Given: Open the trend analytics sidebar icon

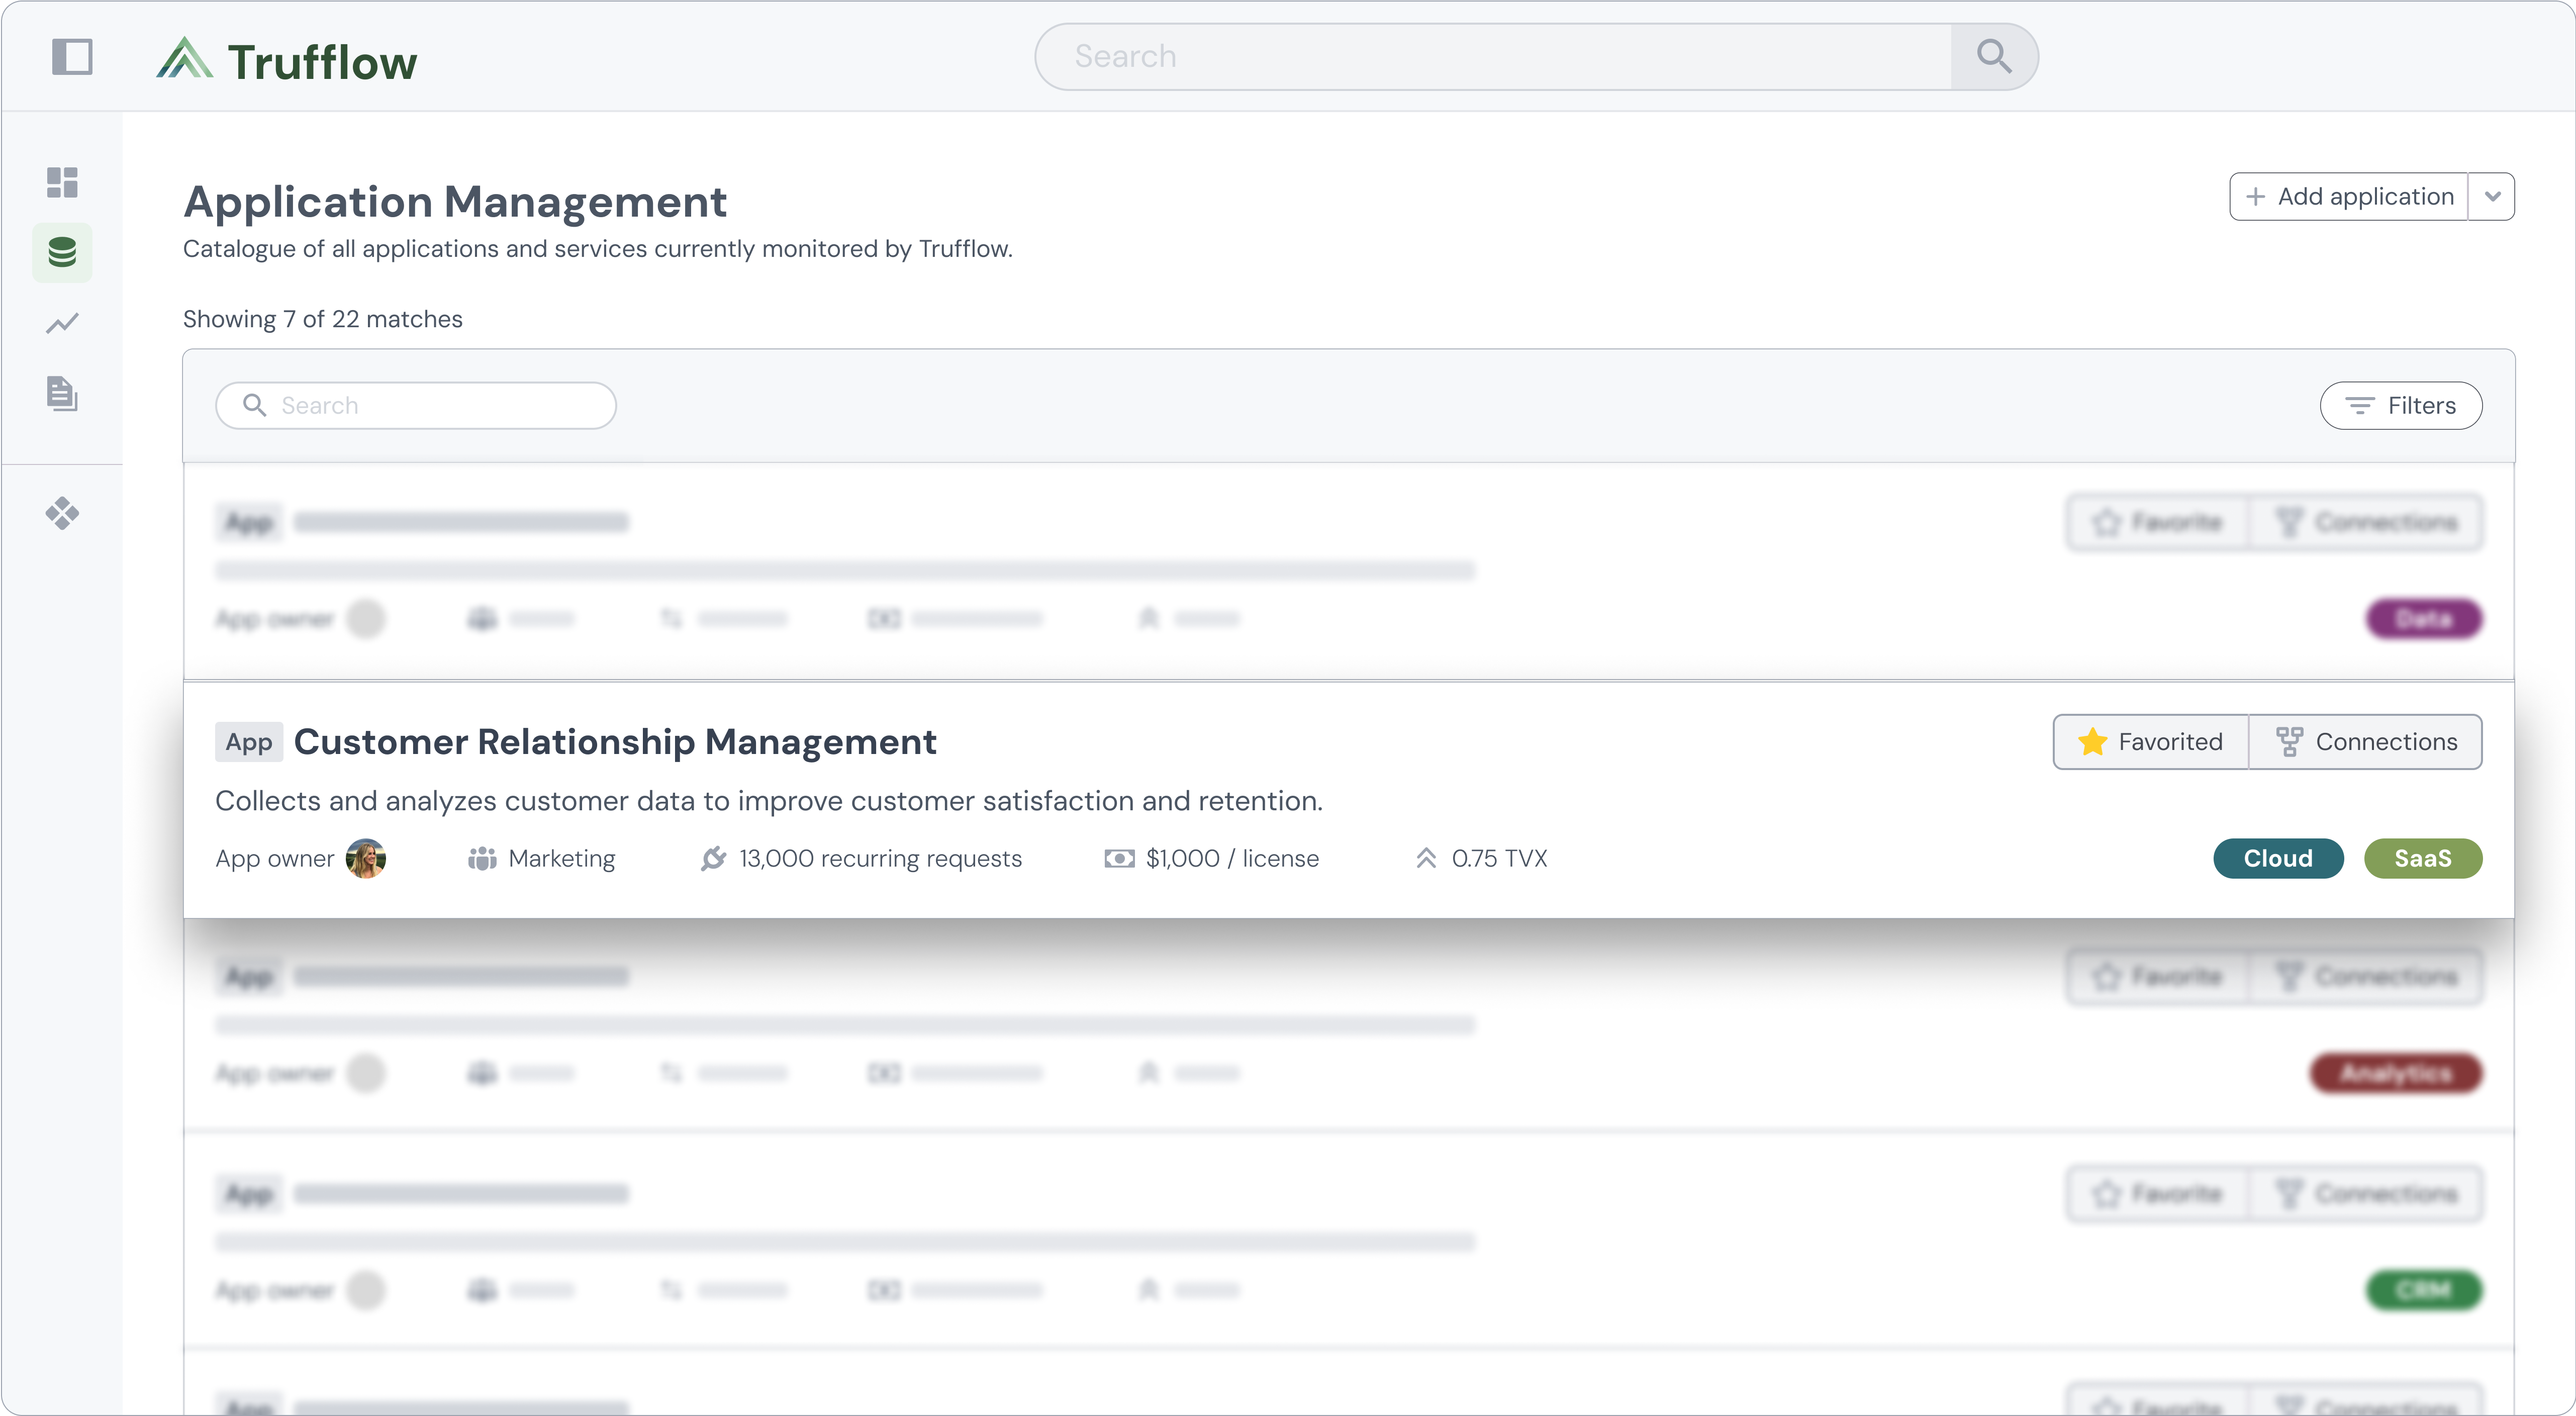Looking at the screenshot, I should pyautogui.click(x=62, y=323).
